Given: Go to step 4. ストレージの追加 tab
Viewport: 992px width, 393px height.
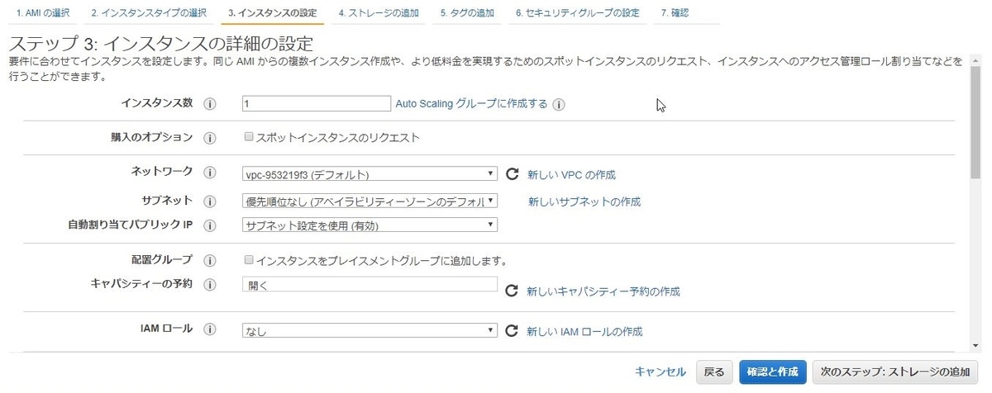Looking at the screenshot, I should coord(379,13).
